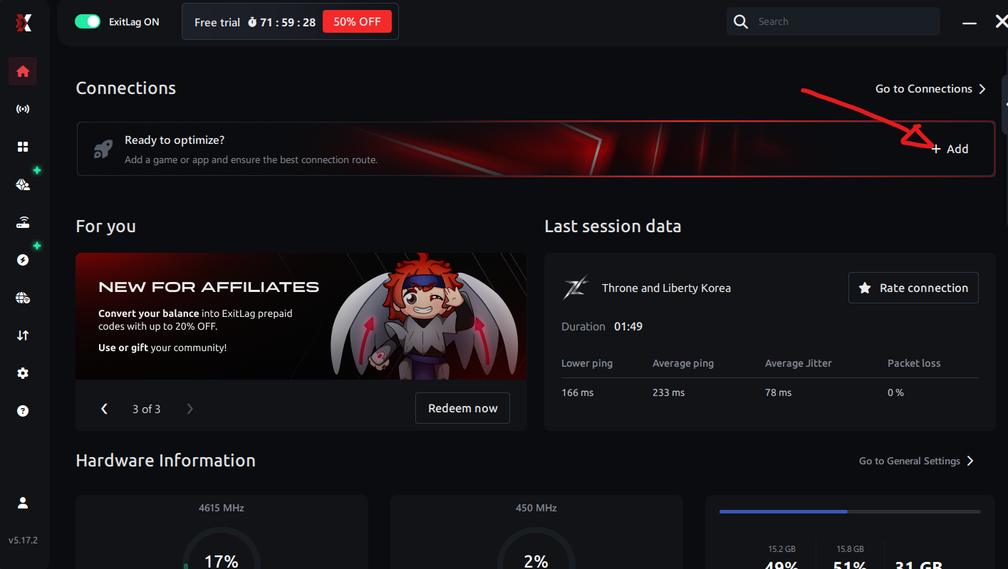Click the ExitLag logo icon
Image resolution: width=1008 pixels, height=569 pixels.
[24, 23]
